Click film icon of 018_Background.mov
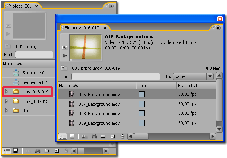 72,113
